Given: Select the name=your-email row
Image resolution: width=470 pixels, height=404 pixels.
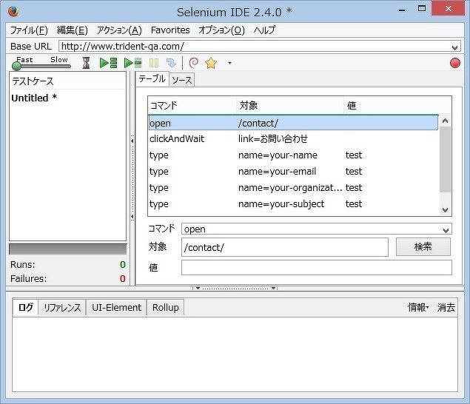Looking at the screenshot, I should [x=293, y=172].
